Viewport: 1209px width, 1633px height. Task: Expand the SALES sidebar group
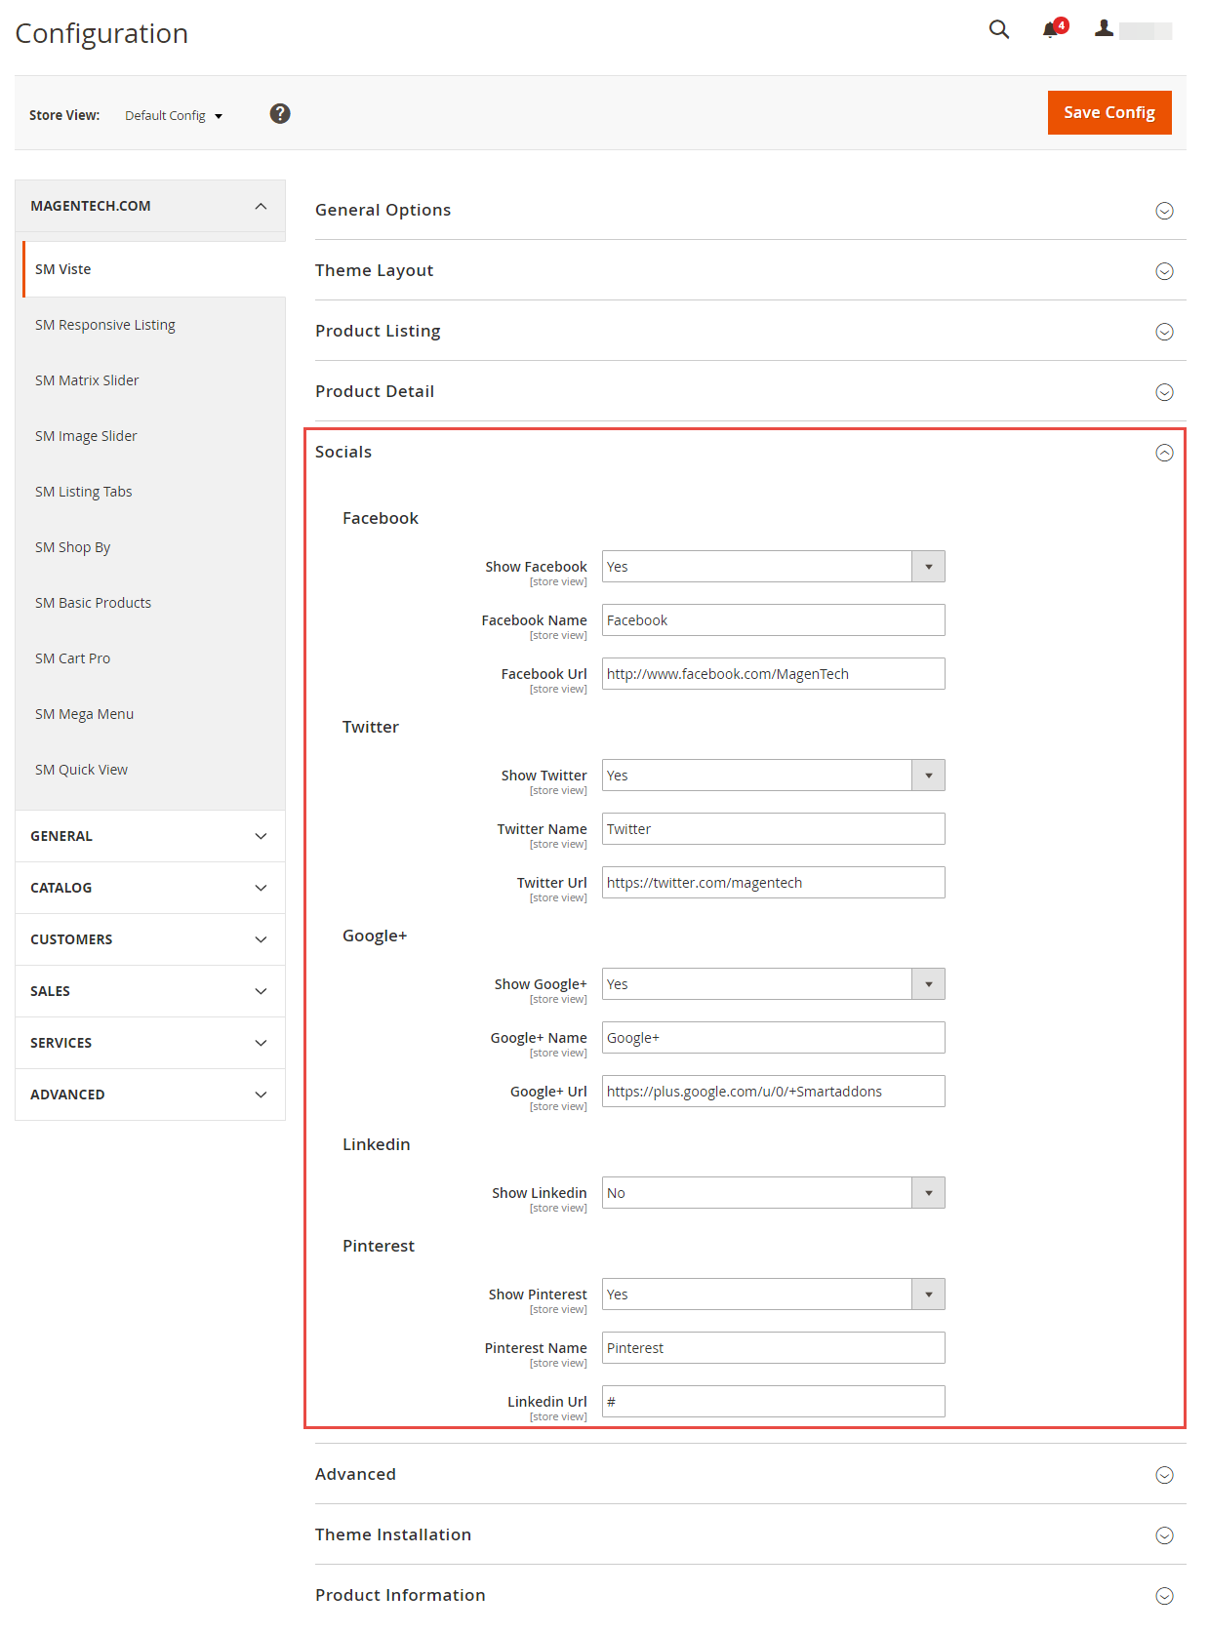(x=150, y=991)
